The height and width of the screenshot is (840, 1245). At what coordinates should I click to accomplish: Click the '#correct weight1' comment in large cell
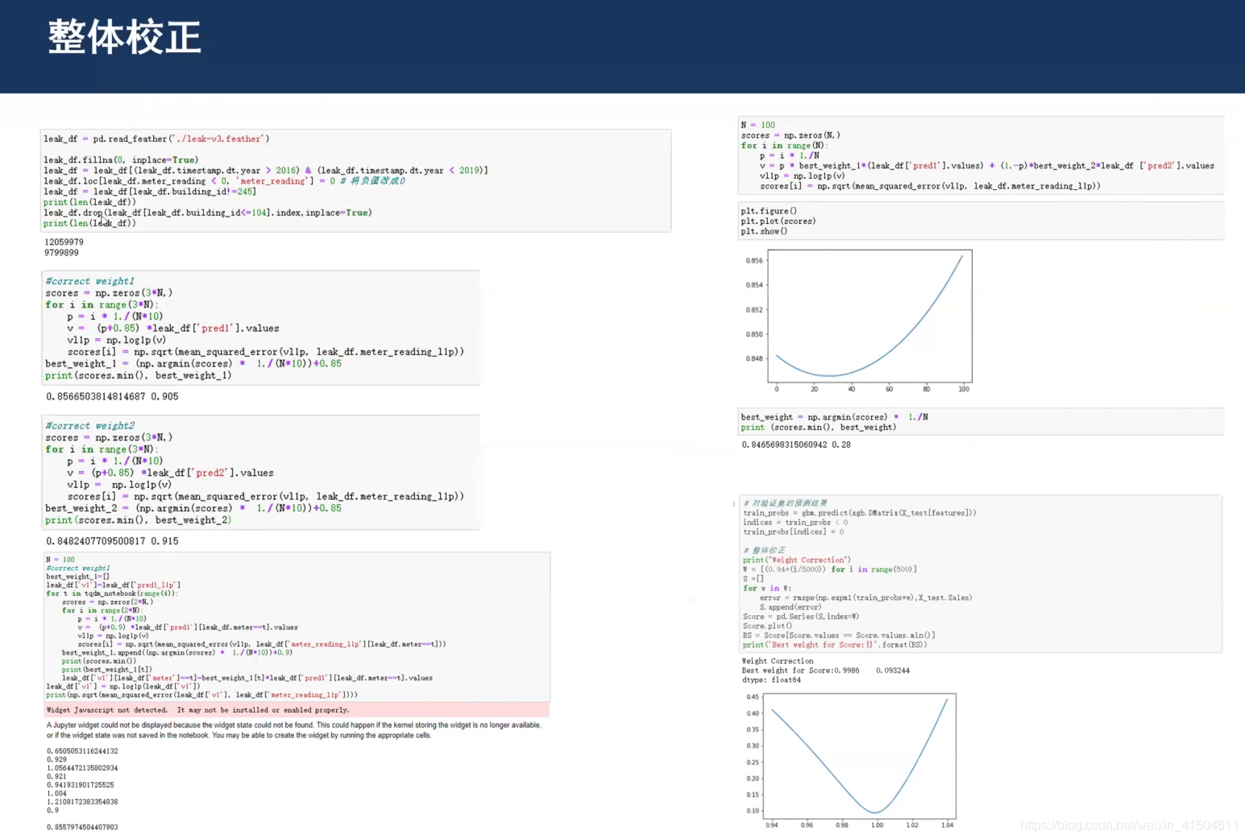pyautogui.click(x=90, y=281)
